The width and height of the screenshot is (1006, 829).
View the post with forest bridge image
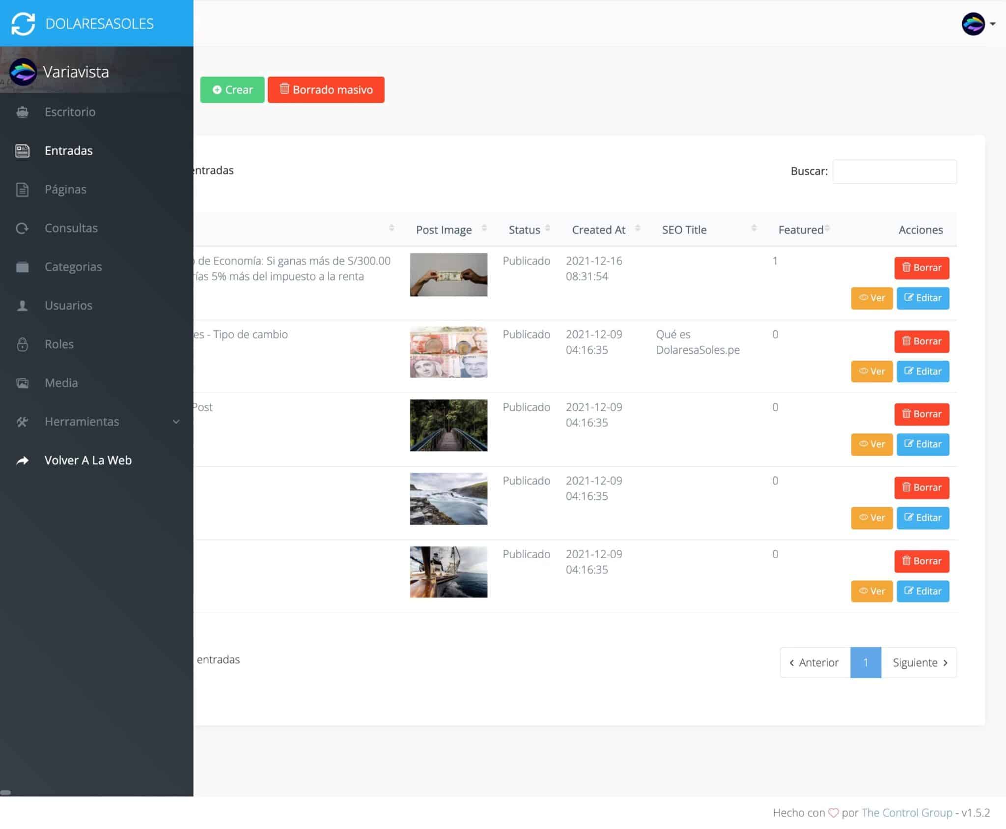(x=872, y=445)
